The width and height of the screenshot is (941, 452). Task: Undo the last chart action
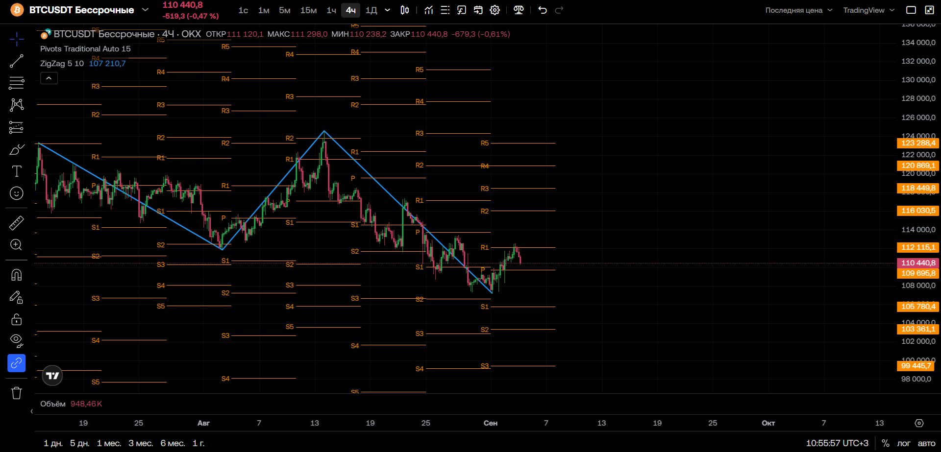click(x=543, y=10)
